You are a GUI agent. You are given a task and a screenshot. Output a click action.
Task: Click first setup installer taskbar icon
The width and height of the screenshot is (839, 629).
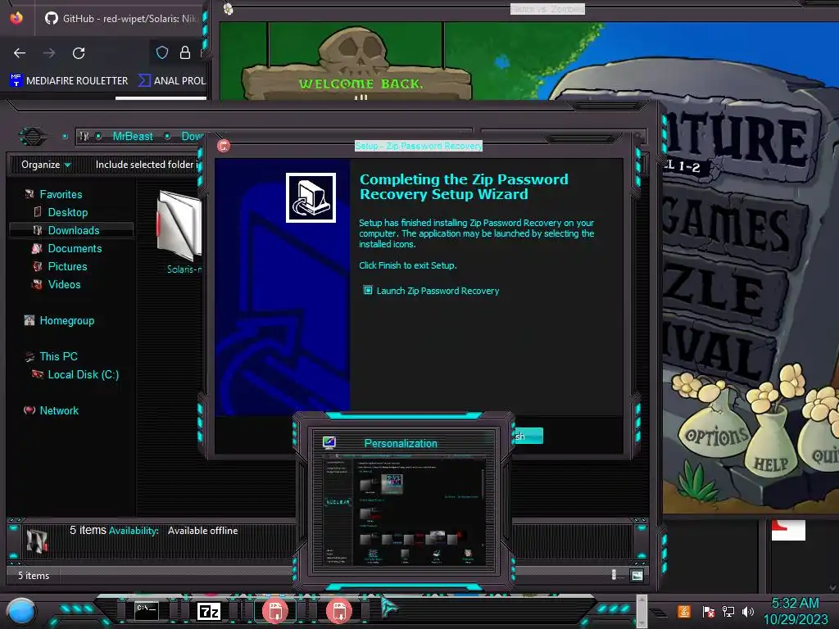click(x=275, y=611)
